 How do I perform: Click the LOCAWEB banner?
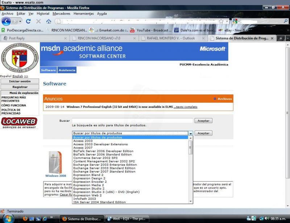coord(19,123)
